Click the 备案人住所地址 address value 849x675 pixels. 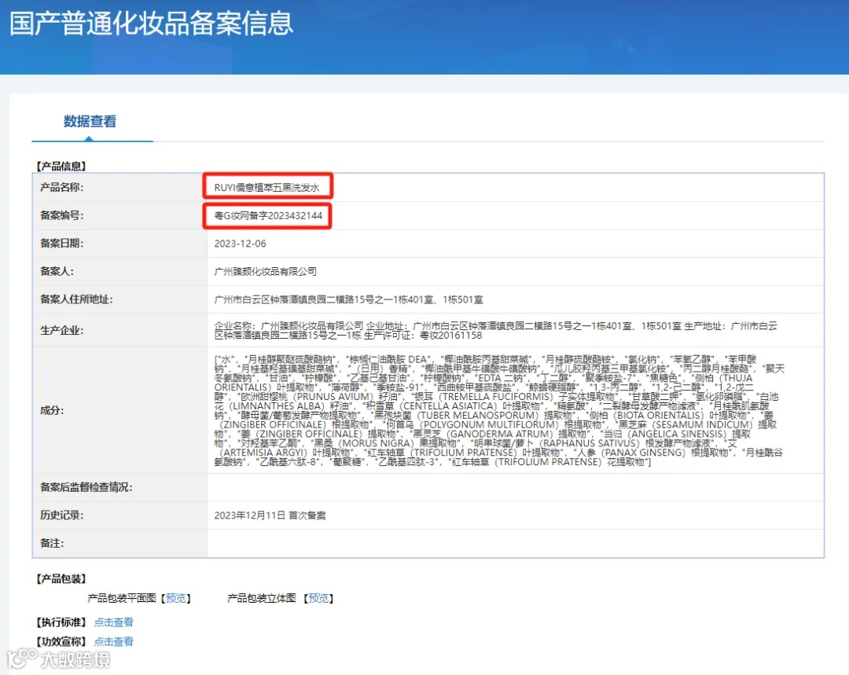pyautogui.click(x=348, y=299)
